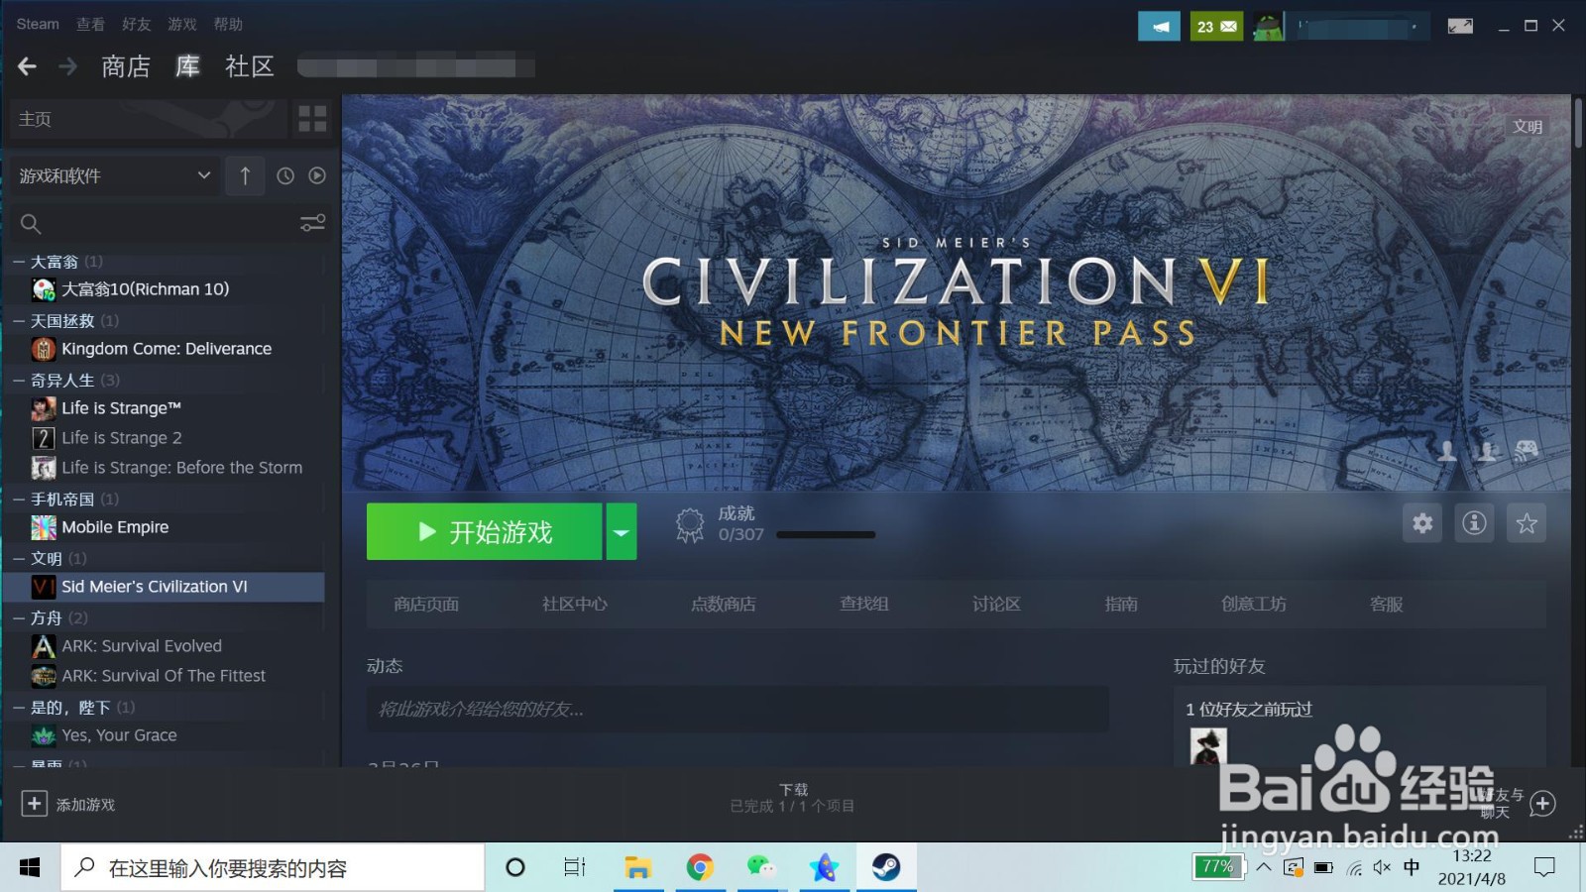Click the green user avatar
Viewport: 1586px width, 892px height.
[x=1268, y=27]
